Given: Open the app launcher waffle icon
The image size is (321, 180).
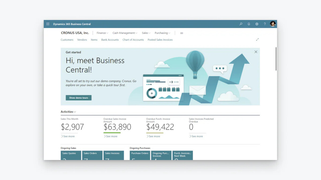Looking at the screenshot, I should (48, 24).
